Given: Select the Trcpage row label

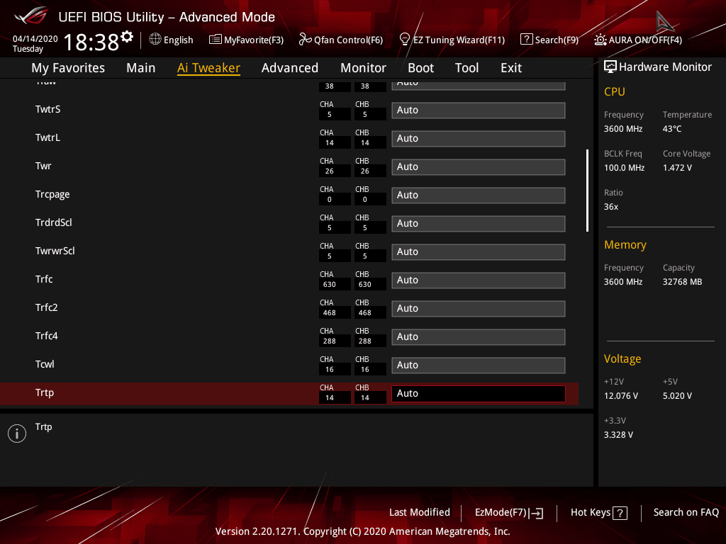Looking at the screenshot, I should coord(52,194).
